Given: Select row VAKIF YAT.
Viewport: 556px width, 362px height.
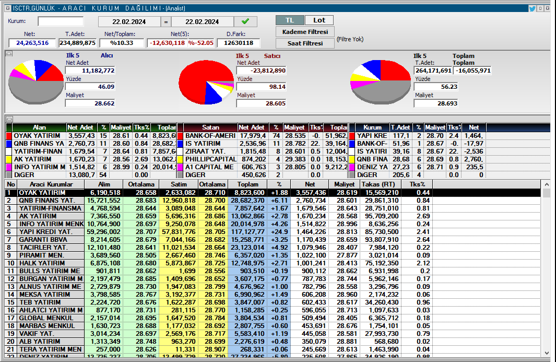Looking at the screenshot, I should [273, 334].
